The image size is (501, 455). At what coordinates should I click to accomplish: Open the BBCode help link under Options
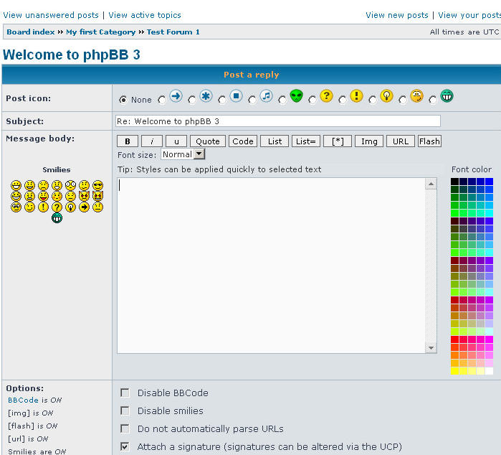[23, 400]
